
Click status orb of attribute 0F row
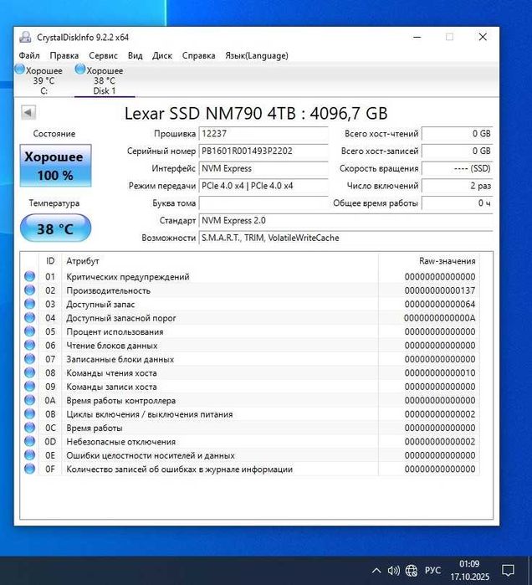pyautogui.click(x=29, y=469)
